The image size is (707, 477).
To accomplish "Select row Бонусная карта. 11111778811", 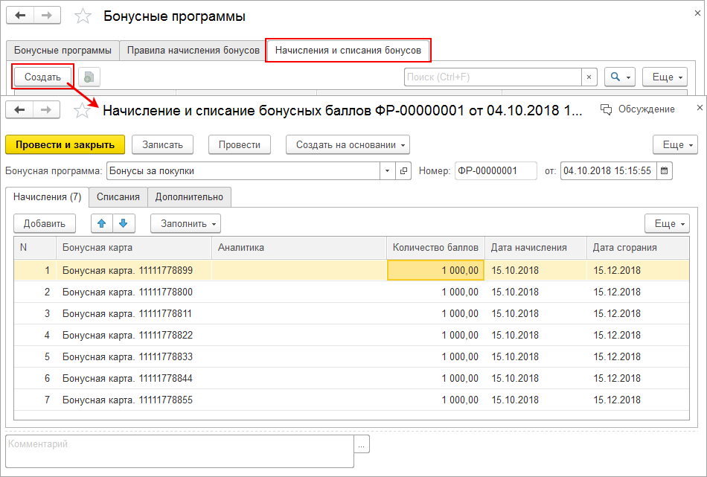I will [351, 314].
